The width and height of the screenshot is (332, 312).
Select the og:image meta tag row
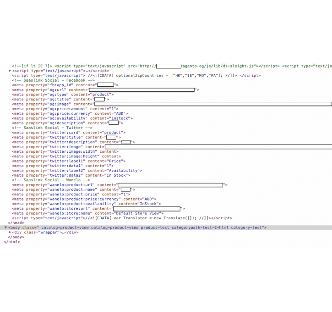tap(172, 104)
